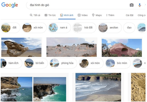Switch to the Tin tức tab
The width and height of the screenshot is (147, 102).
click(x=50, y=15)
